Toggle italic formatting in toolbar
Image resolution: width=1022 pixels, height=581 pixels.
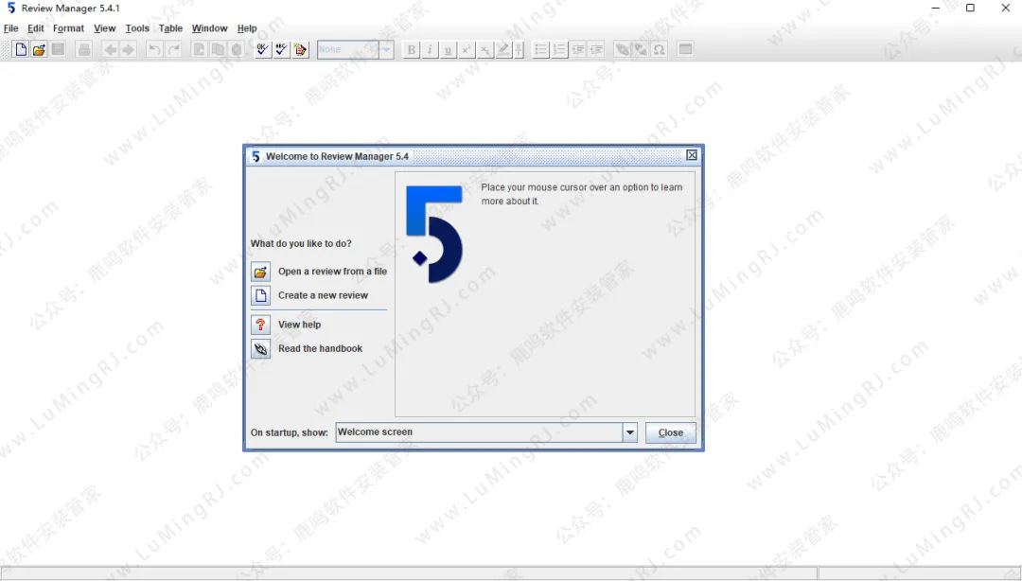(x=430, y=49)
